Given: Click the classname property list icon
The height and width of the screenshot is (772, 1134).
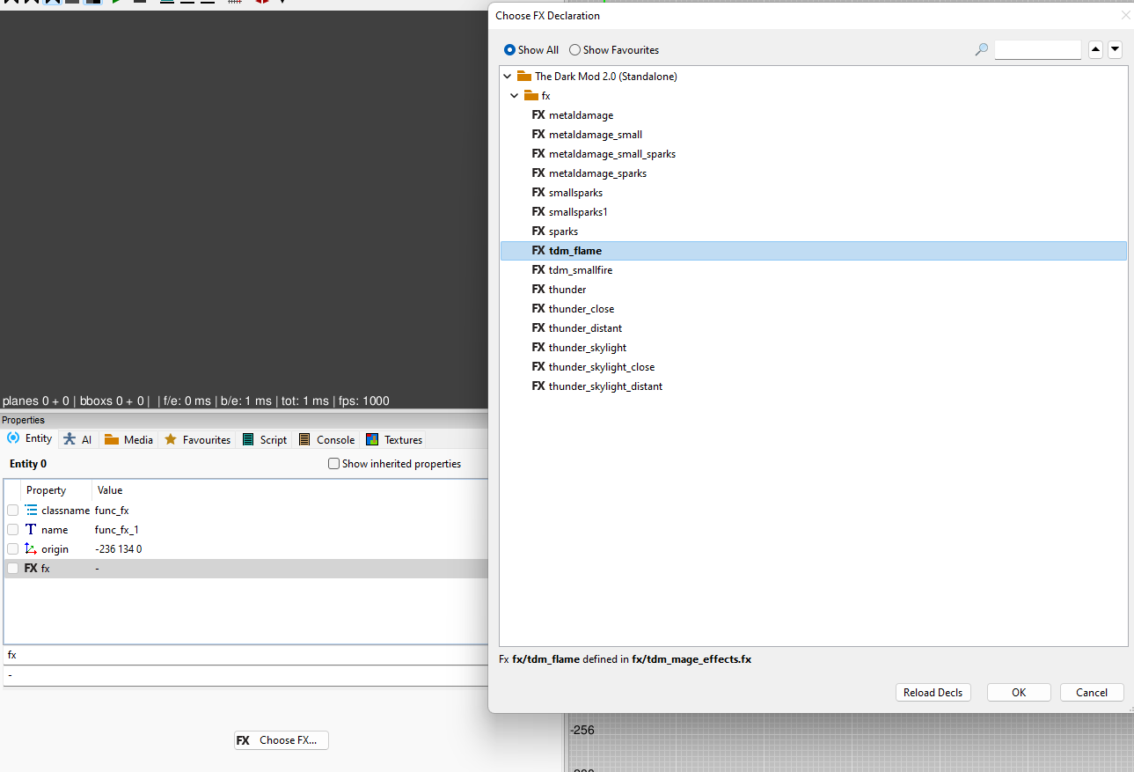Looking at the screenshot, I should tap(31, 511).
